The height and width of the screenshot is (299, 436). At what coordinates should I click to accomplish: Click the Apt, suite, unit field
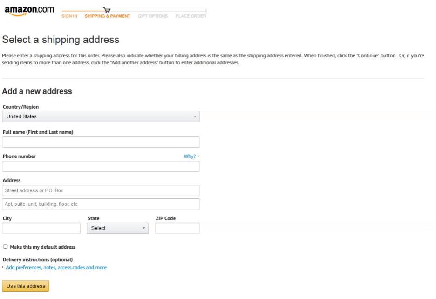coord(101,204)
